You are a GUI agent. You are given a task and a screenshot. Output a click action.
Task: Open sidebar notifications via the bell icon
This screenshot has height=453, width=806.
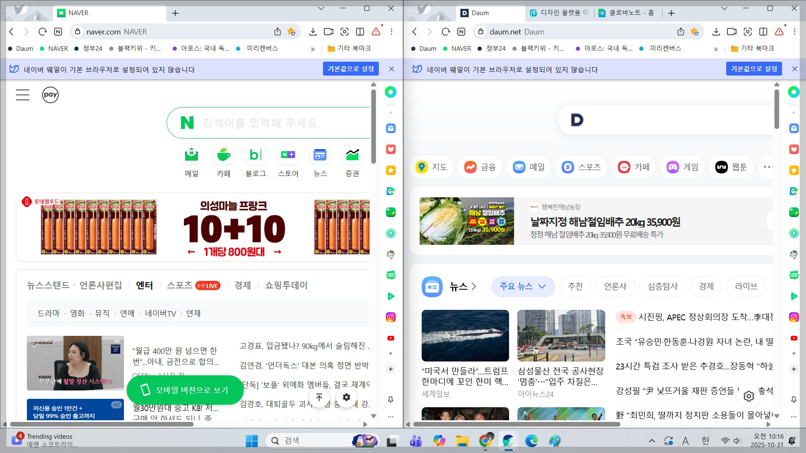(391, 400)
